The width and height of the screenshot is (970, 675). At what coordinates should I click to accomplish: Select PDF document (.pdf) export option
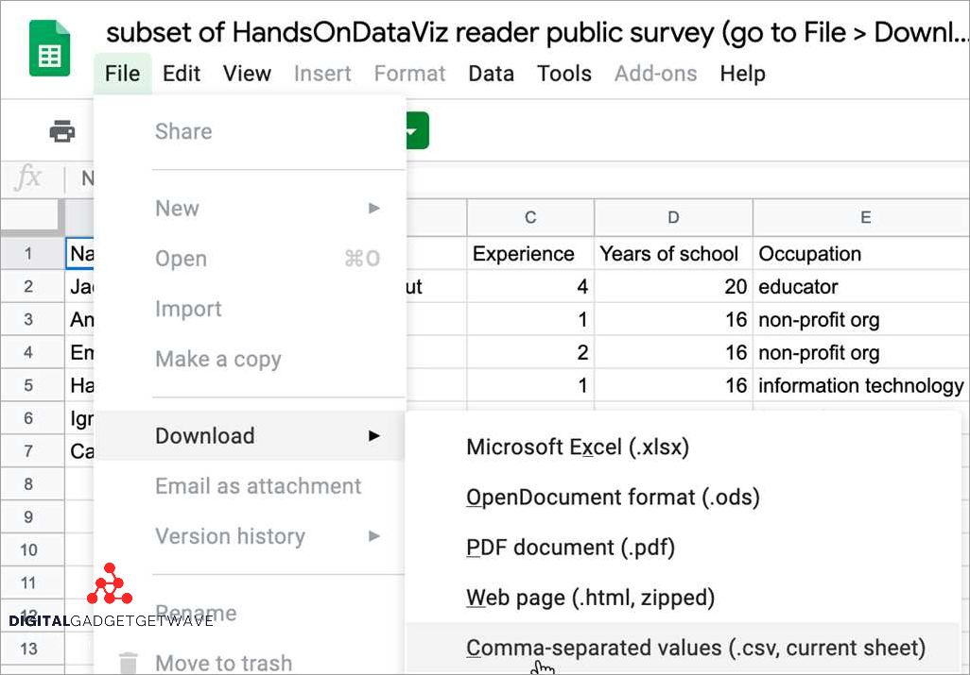570,548
